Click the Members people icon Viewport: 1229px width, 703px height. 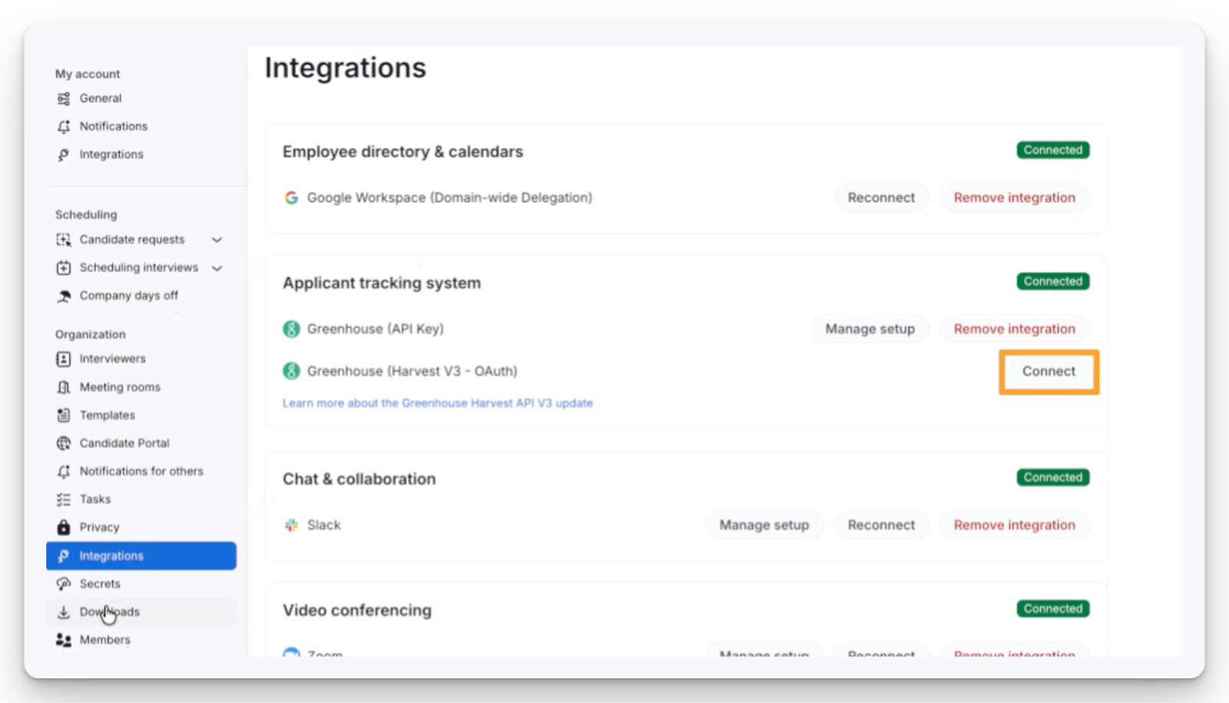pos(64,640)
